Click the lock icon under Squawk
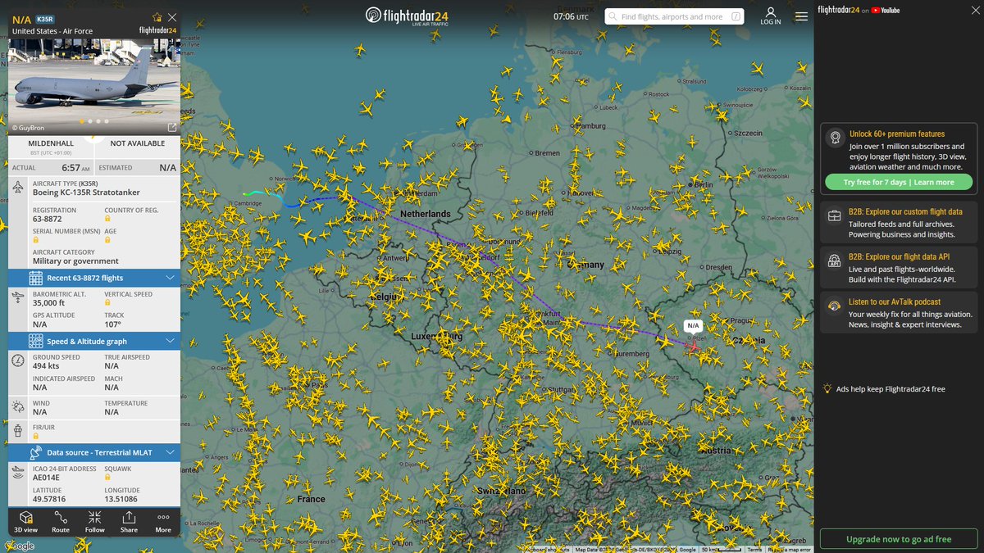The height and width of the screenshot is (553, 984). [x=107, y=478]
